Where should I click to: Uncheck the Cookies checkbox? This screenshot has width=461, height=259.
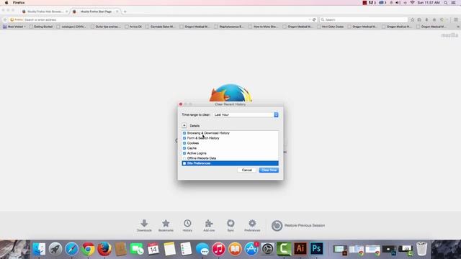(184, 143)
